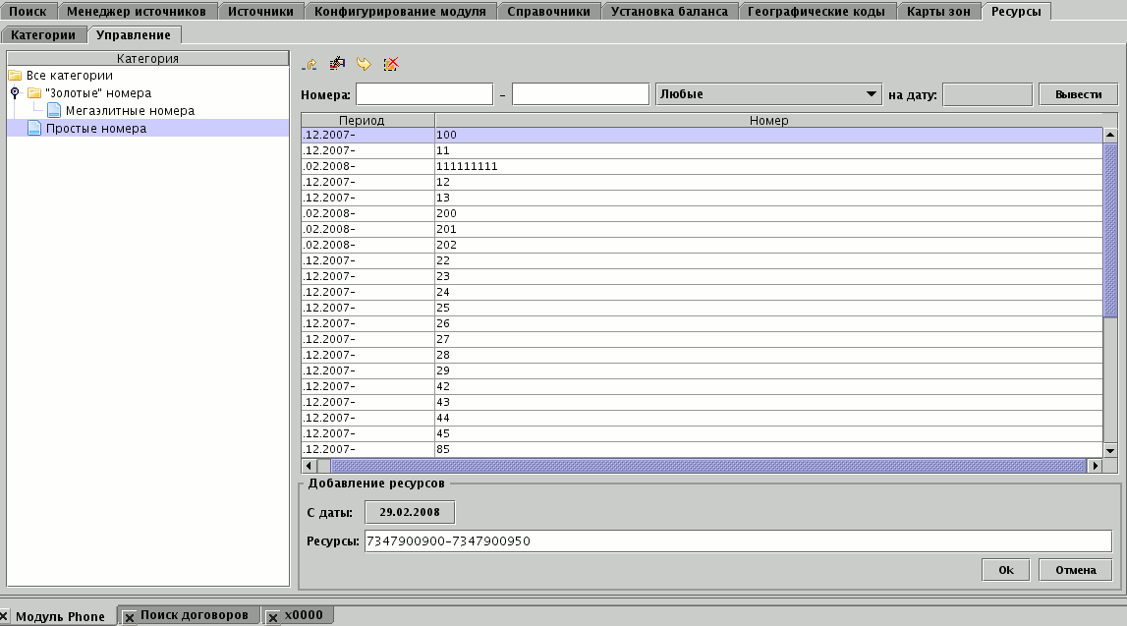Click the first toolbar icon with curved arrow

(310, 64)
